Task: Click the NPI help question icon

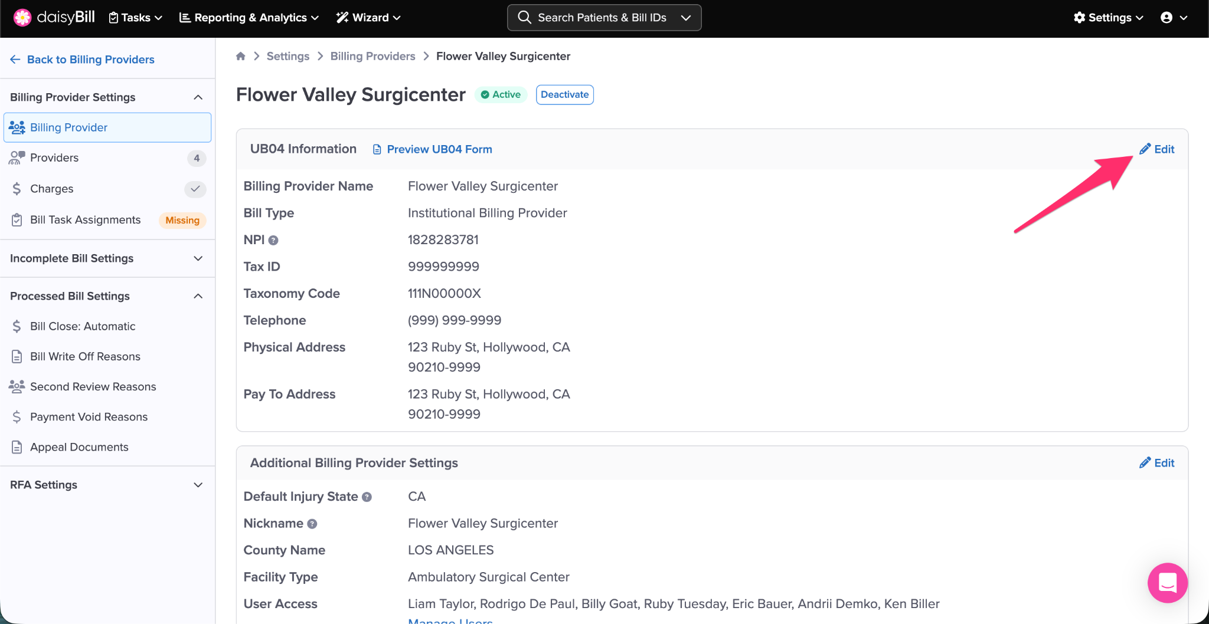Action: (x=273, y=240)
